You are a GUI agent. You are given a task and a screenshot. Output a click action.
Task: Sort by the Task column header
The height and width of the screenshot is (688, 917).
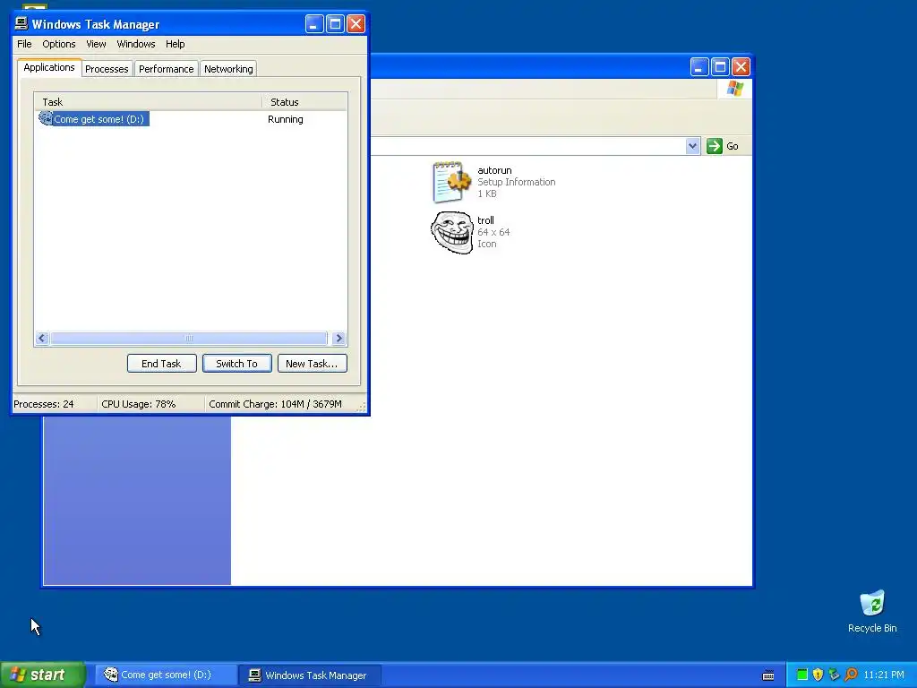[148, 102]
